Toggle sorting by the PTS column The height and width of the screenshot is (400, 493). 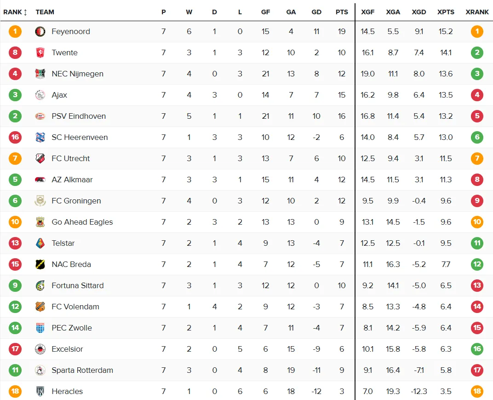pos(342,12)
